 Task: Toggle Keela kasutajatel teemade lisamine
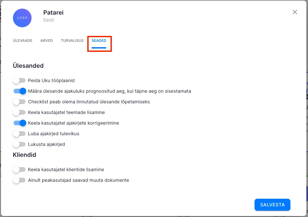[19, 112]
